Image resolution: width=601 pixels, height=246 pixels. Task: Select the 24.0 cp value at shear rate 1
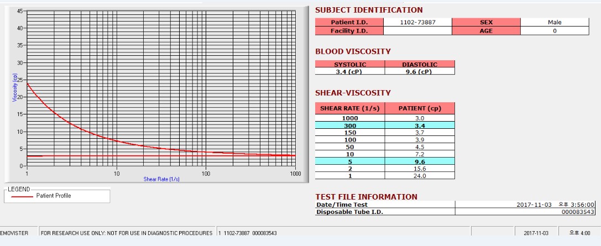click(420, 176)
